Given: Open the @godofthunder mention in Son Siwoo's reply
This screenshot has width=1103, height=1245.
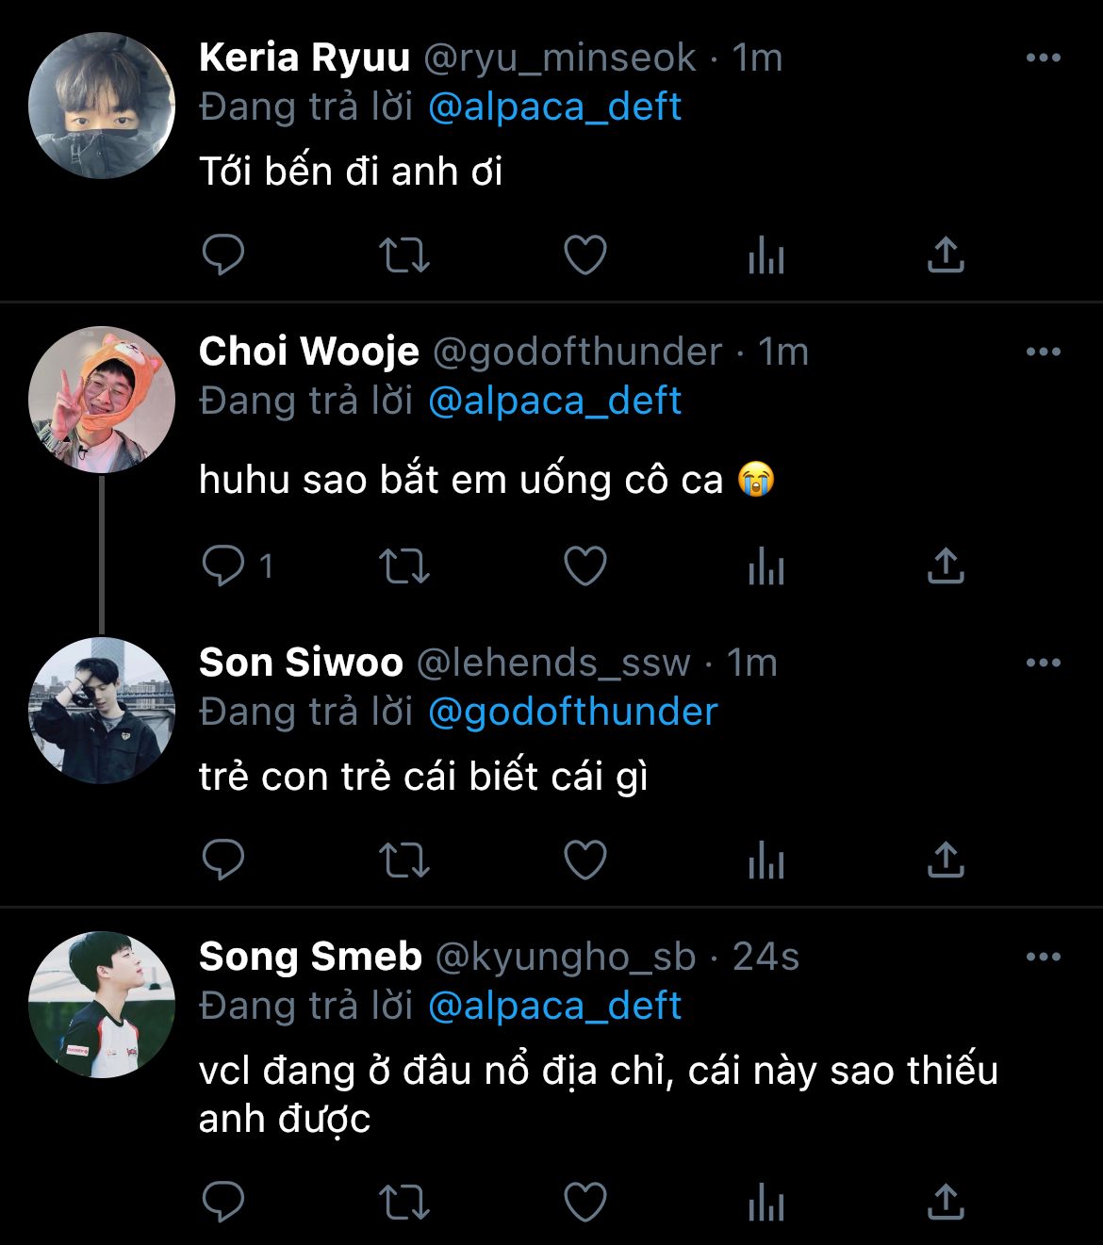Looking at the screenshot, I should pos(573,712).
